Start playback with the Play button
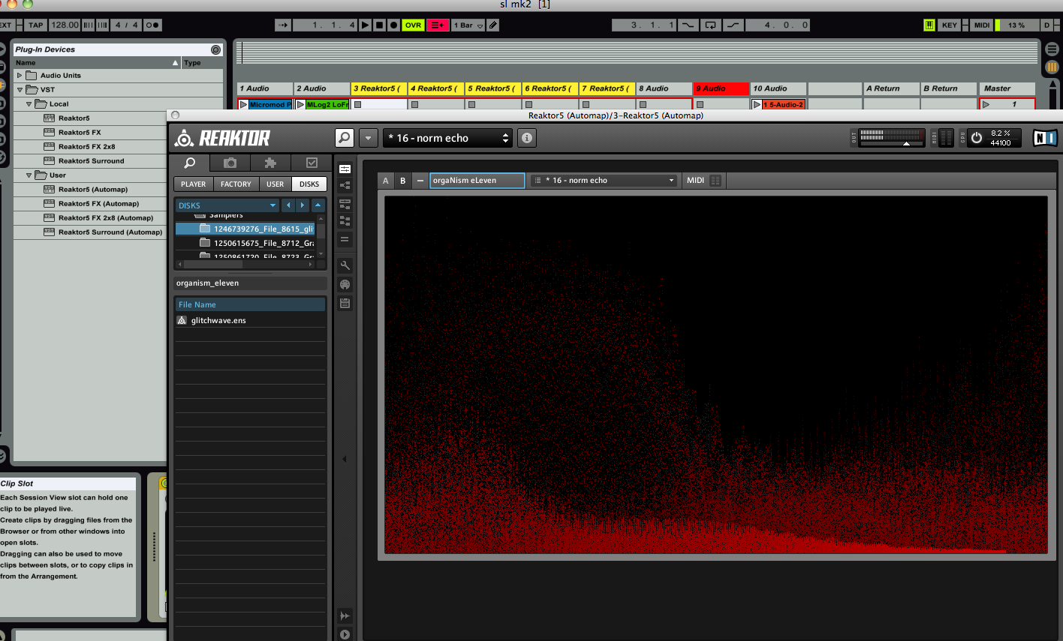This screenshot has width=1063, height=641. coord(365,25)
